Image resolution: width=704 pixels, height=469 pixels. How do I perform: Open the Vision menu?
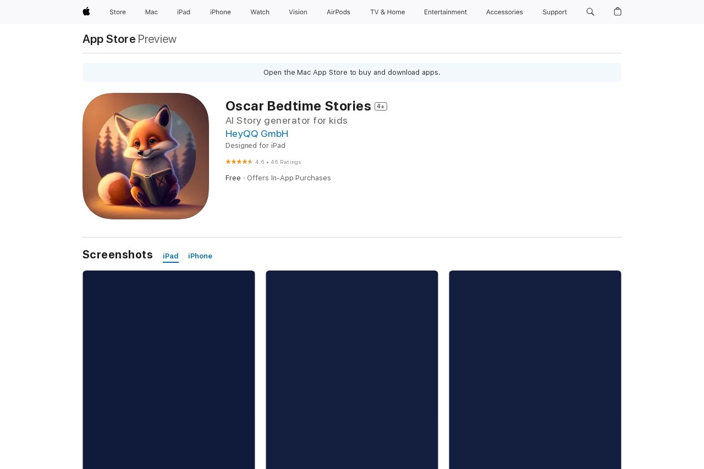[x=298, y=12]
